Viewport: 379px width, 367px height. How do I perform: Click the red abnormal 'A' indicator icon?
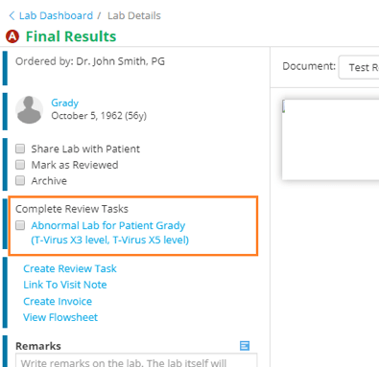click(12, 36)
